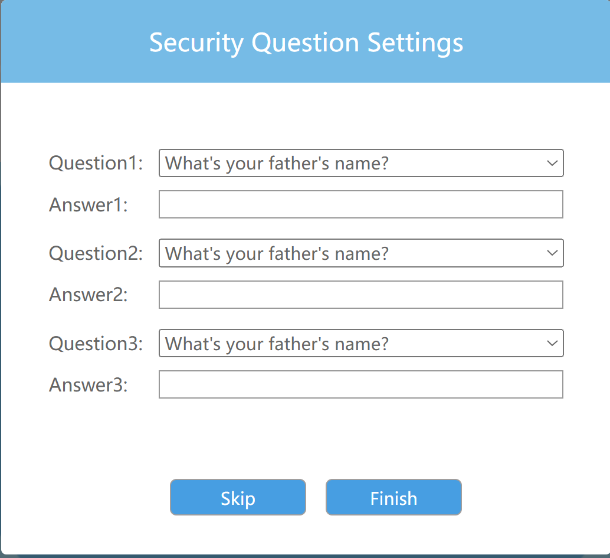
Task: Select the "Question2:" label text
Action: [x=96, y=253]
